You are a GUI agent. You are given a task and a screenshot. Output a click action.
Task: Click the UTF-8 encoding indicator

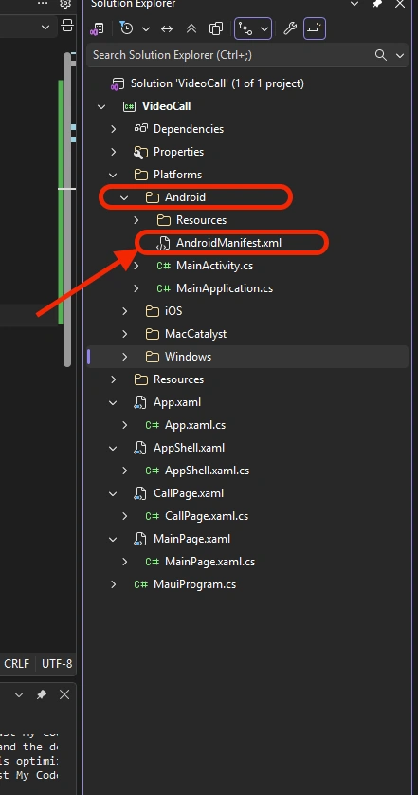(57, 664)
